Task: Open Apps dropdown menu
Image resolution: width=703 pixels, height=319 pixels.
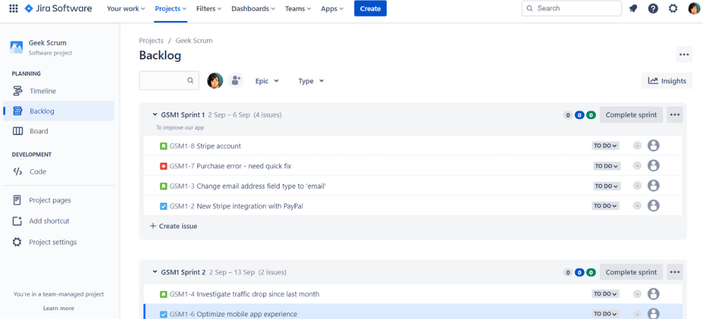Action: pos(332,8)
